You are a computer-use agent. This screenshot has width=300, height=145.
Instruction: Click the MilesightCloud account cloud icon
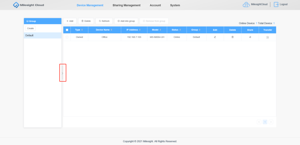(246, 5)
